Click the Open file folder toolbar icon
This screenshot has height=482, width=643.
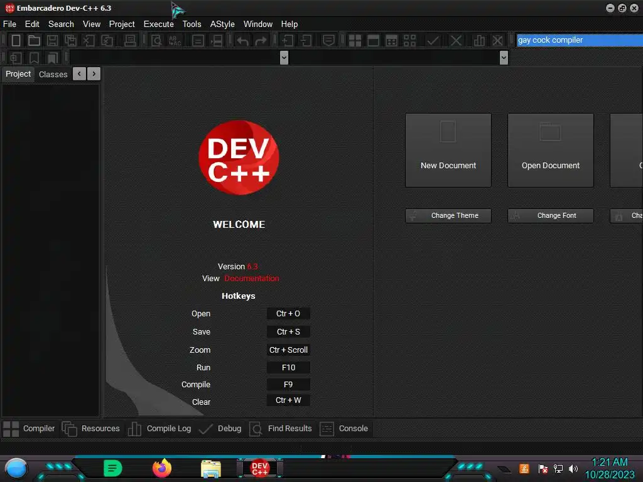(x=34, y=41)
